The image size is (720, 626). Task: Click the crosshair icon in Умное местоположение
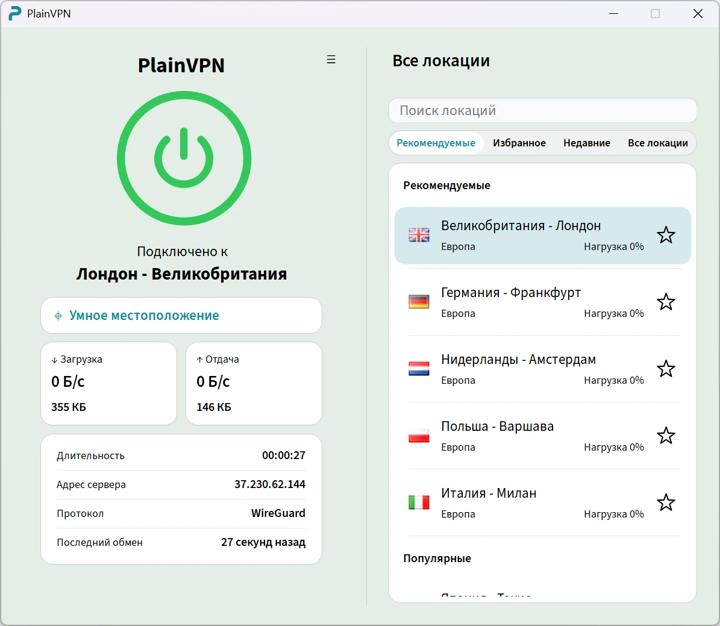pos(58,316)
